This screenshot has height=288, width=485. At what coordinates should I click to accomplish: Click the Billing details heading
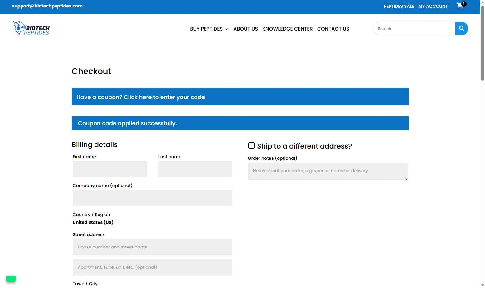click(95, 144)
